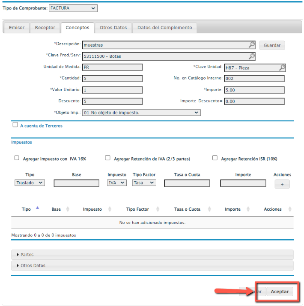
Task: Click the Importe field showing 5.00
Action: click(x=254, y=90)
